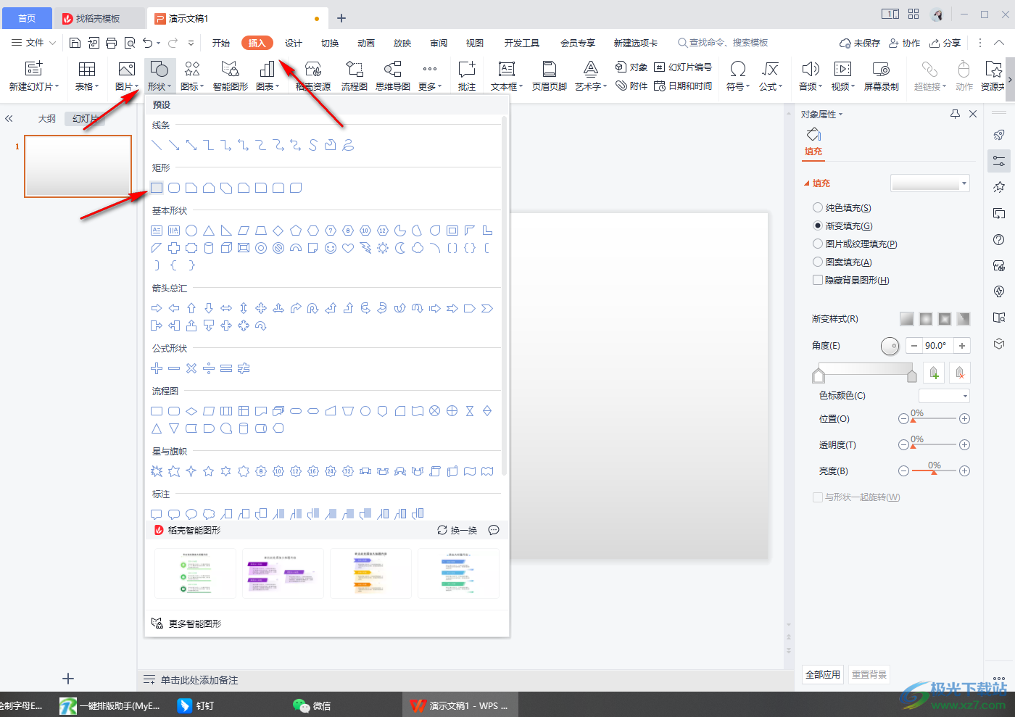
Task: Choose the rounded rectangle shape
Action: 174,188
